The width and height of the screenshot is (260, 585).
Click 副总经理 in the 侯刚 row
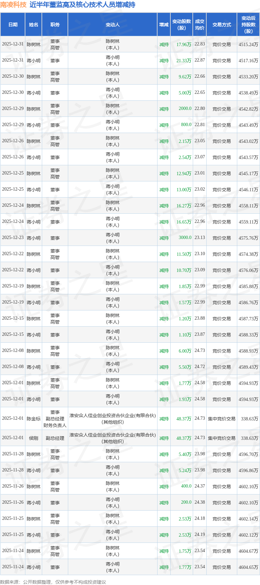coord(55,438)
